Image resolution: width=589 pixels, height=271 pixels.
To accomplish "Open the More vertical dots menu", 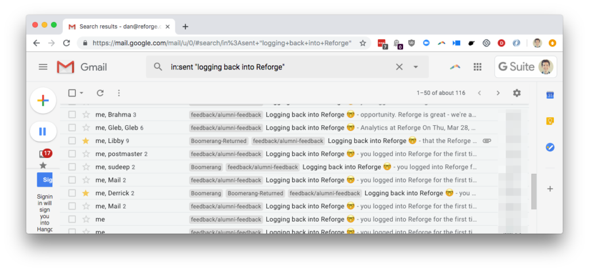I will [118, 93].
